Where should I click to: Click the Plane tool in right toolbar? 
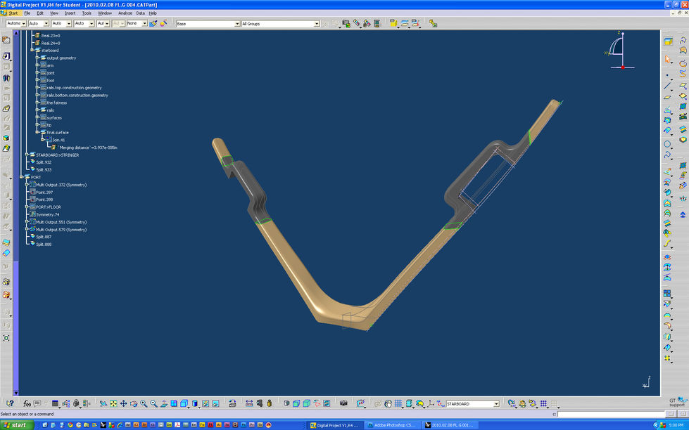(667, 97)
